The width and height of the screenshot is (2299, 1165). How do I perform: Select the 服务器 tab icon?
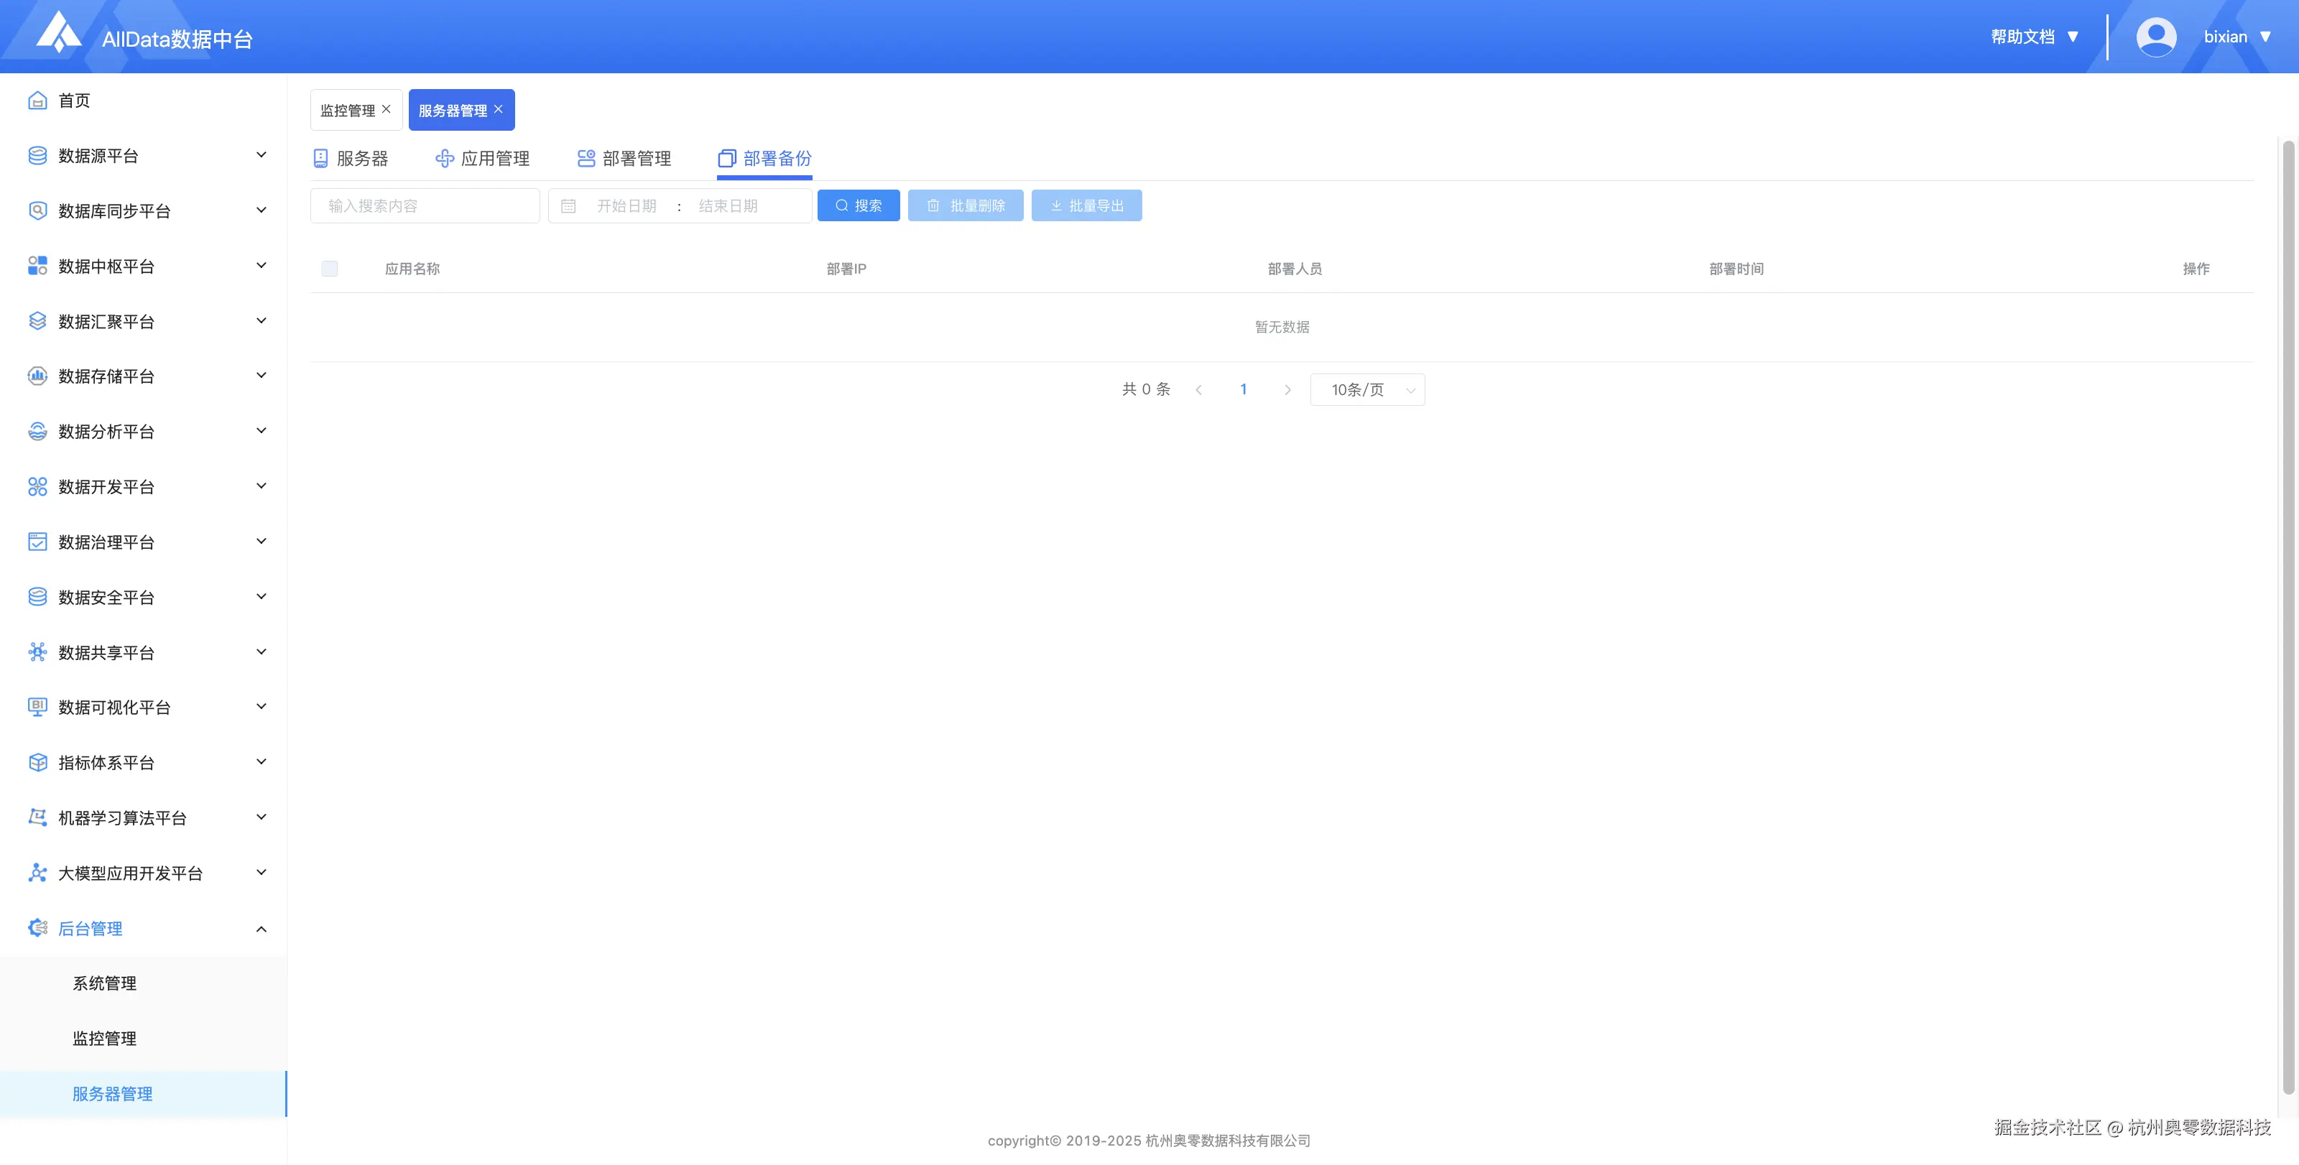320,158
